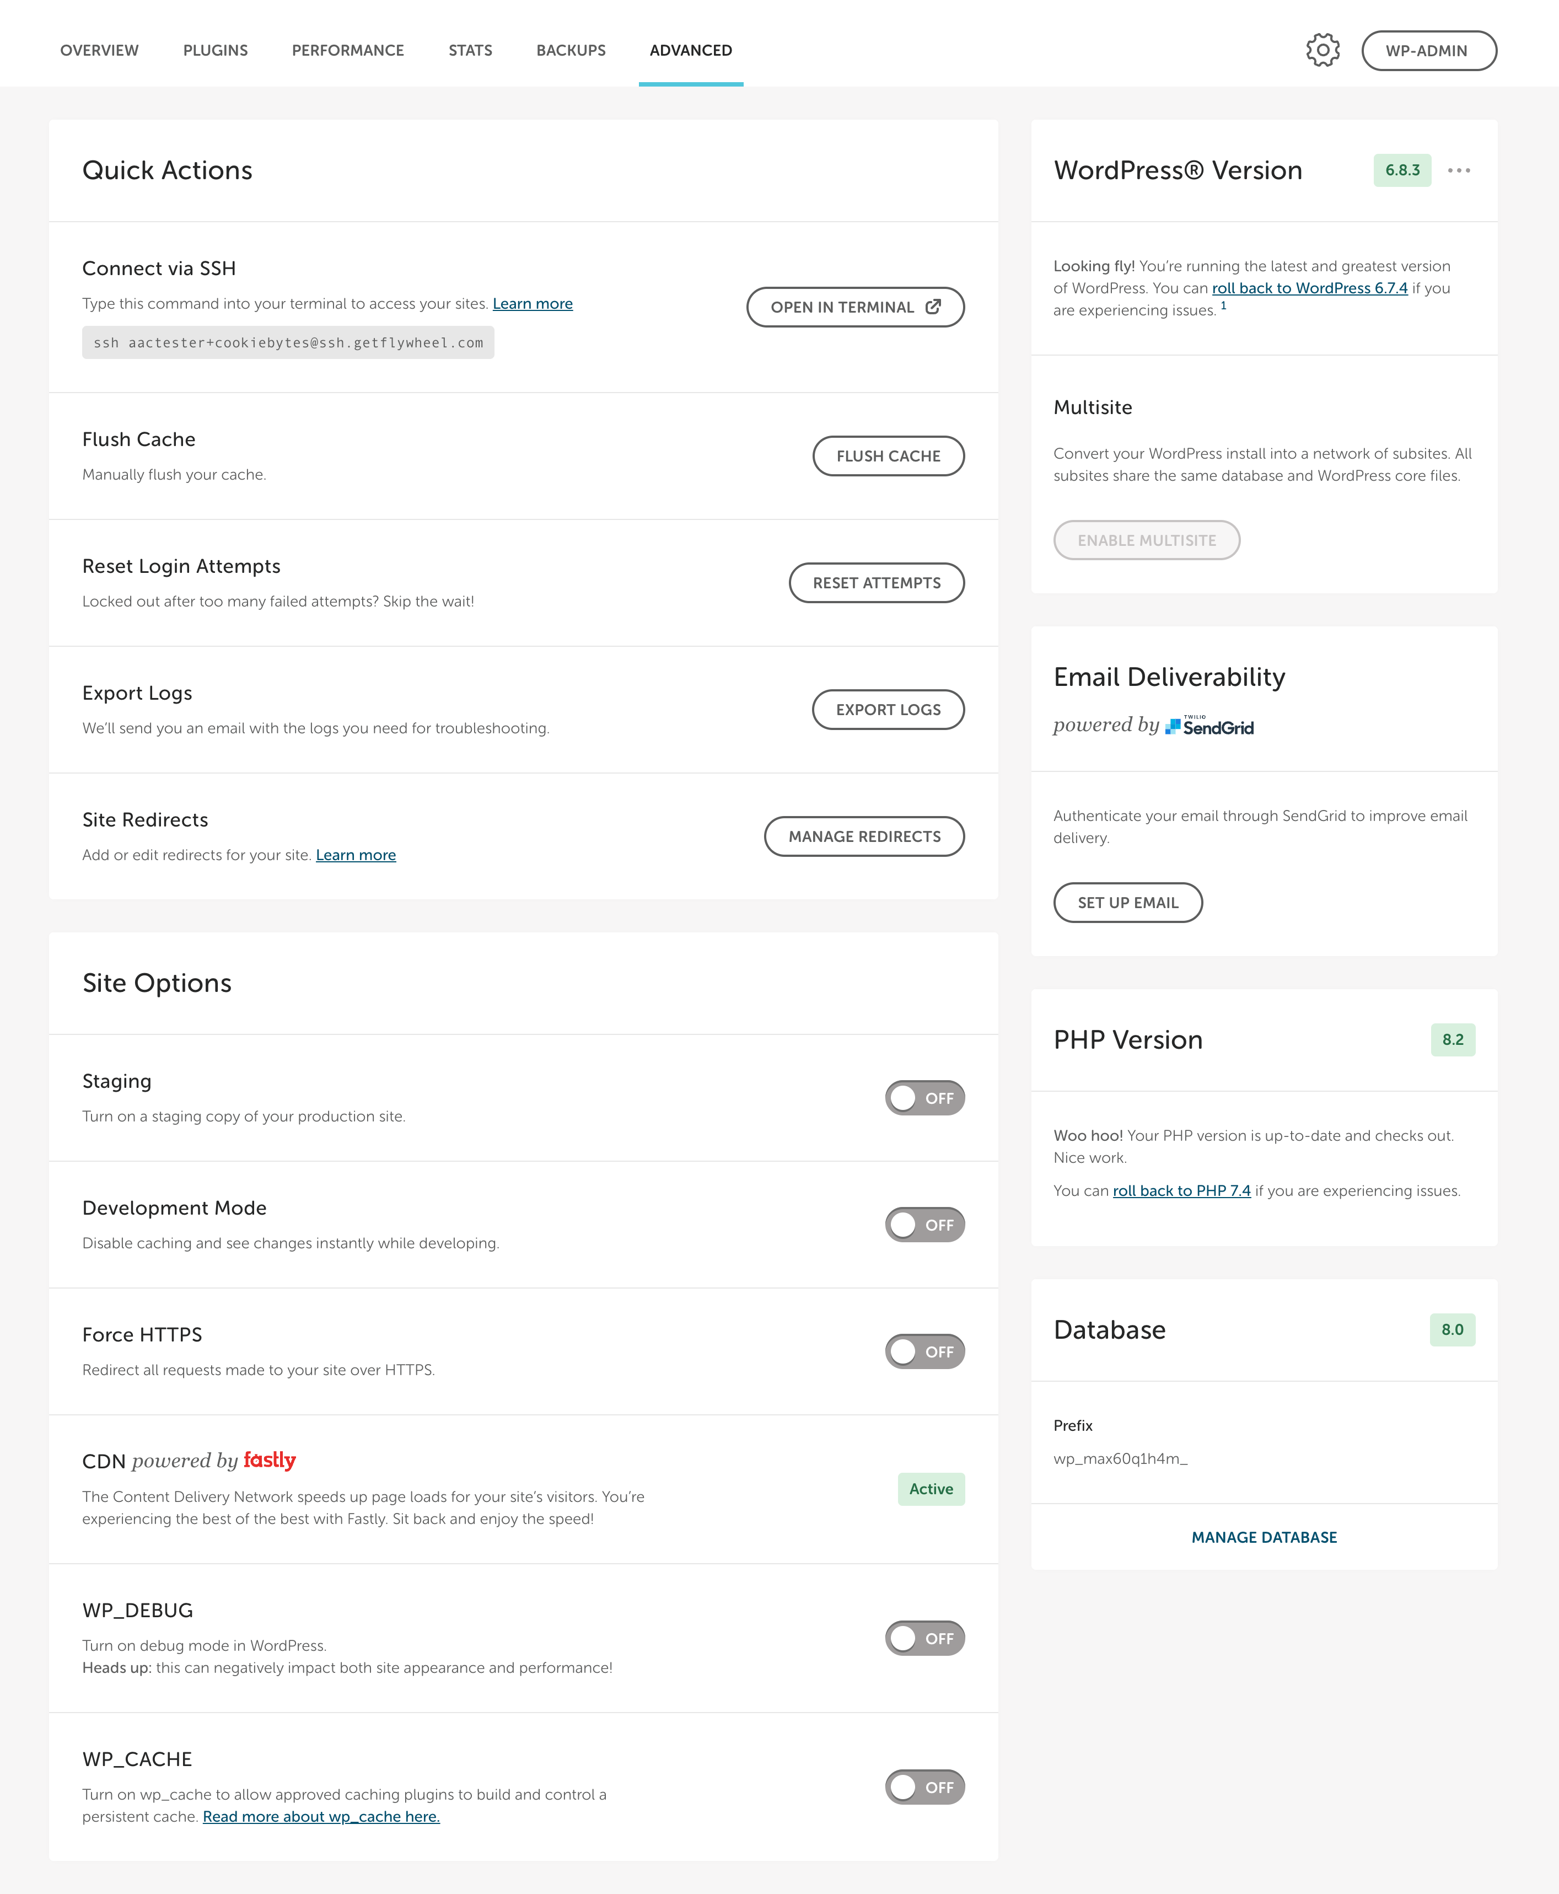Switch to the Overview tab
The width and height of the screenshot is (1559, 1894).
point(100,50)
